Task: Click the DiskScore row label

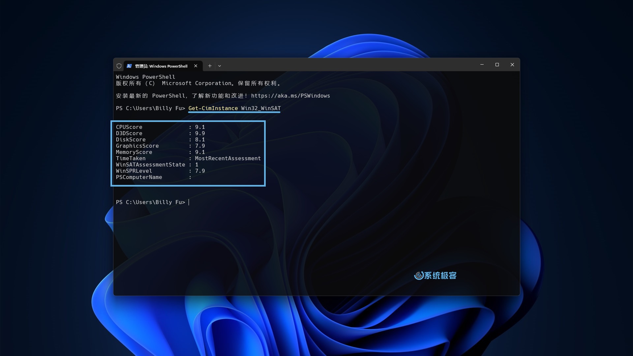Action: [x=131, y=139]
